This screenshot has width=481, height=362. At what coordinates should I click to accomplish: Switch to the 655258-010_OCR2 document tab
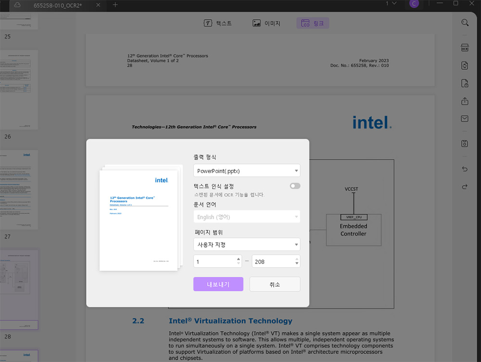58,5
